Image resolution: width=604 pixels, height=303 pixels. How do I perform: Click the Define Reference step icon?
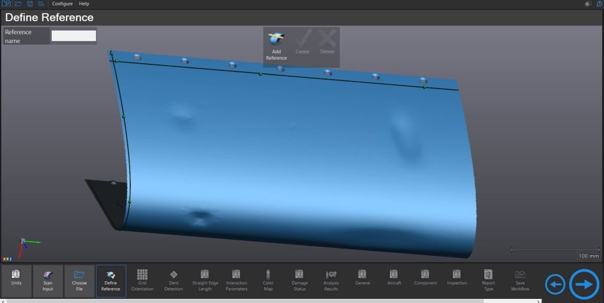(x=110, y=275)
